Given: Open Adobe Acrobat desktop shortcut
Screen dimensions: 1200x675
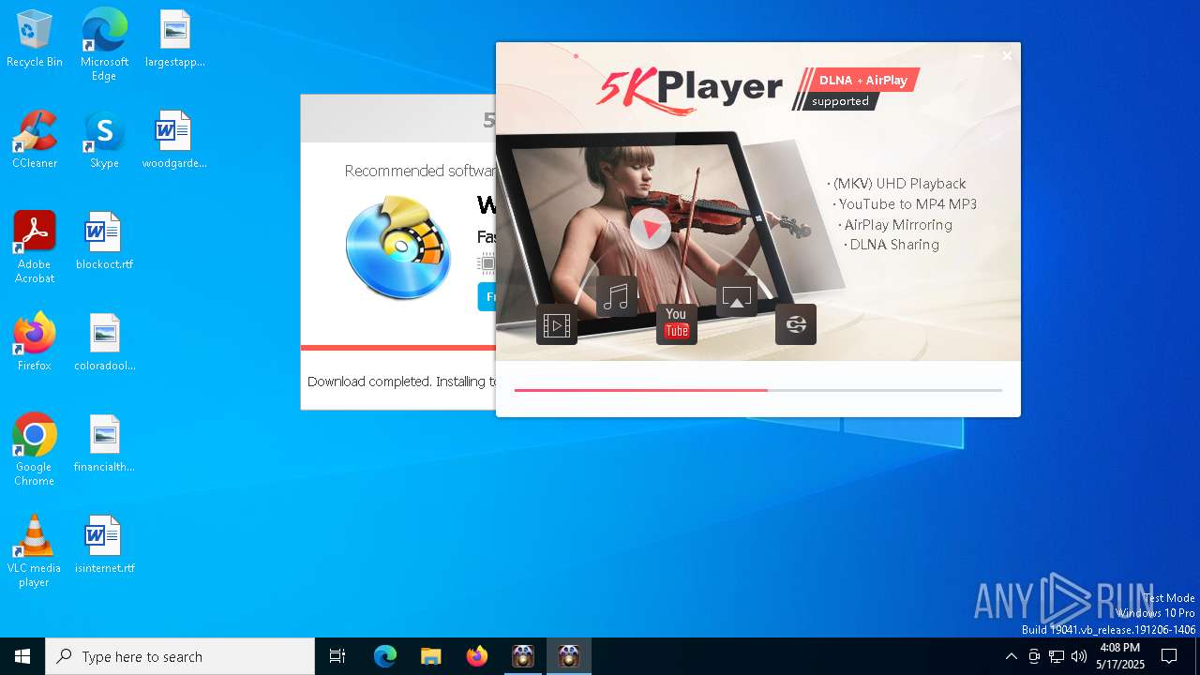Looking at the screenshot, I should pos(35,247).
